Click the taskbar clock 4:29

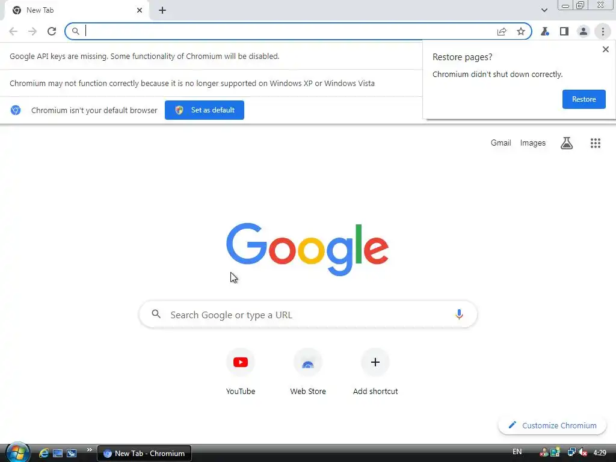600,453
